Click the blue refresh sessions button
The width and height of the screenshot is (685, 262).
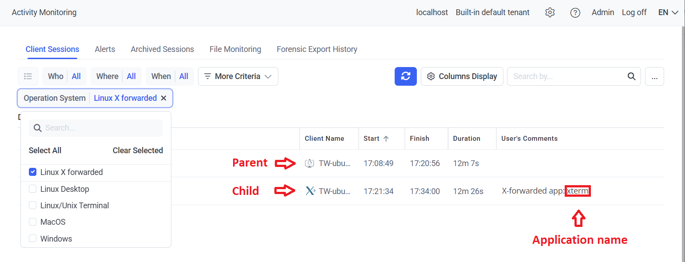coord(405,76)
